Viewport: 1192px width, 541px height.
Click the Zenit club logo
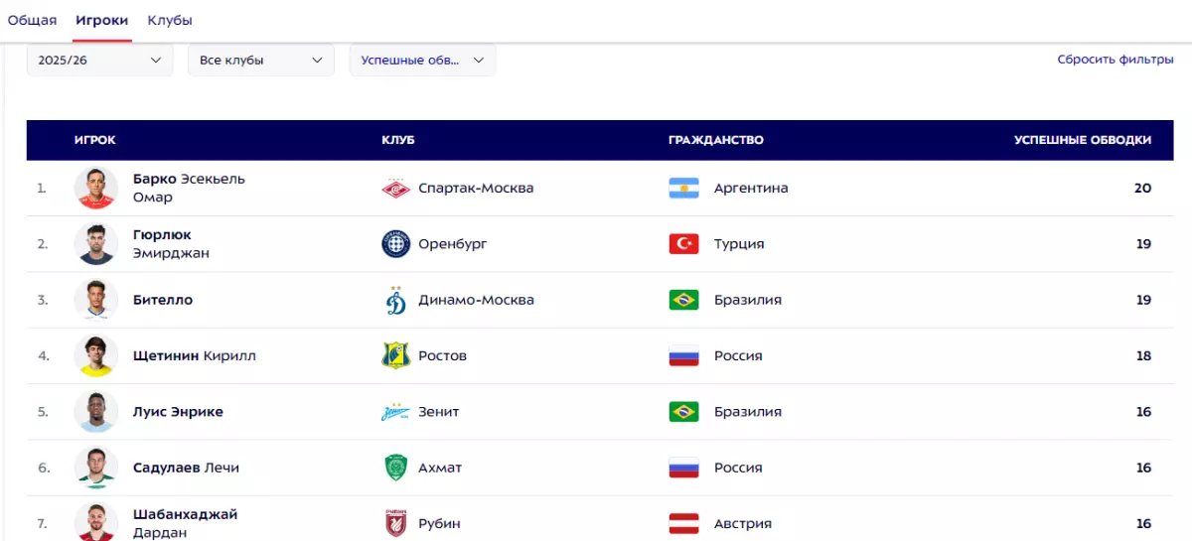coord(395,411)
